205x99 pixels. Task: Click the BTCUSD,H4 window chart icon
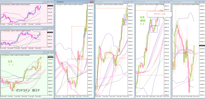tap(56, 2)
